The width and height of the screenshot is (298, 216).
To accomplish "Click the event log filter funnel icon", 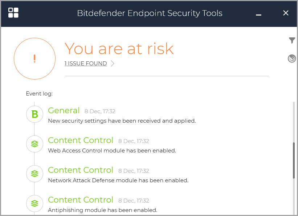I will click(292, 41).
